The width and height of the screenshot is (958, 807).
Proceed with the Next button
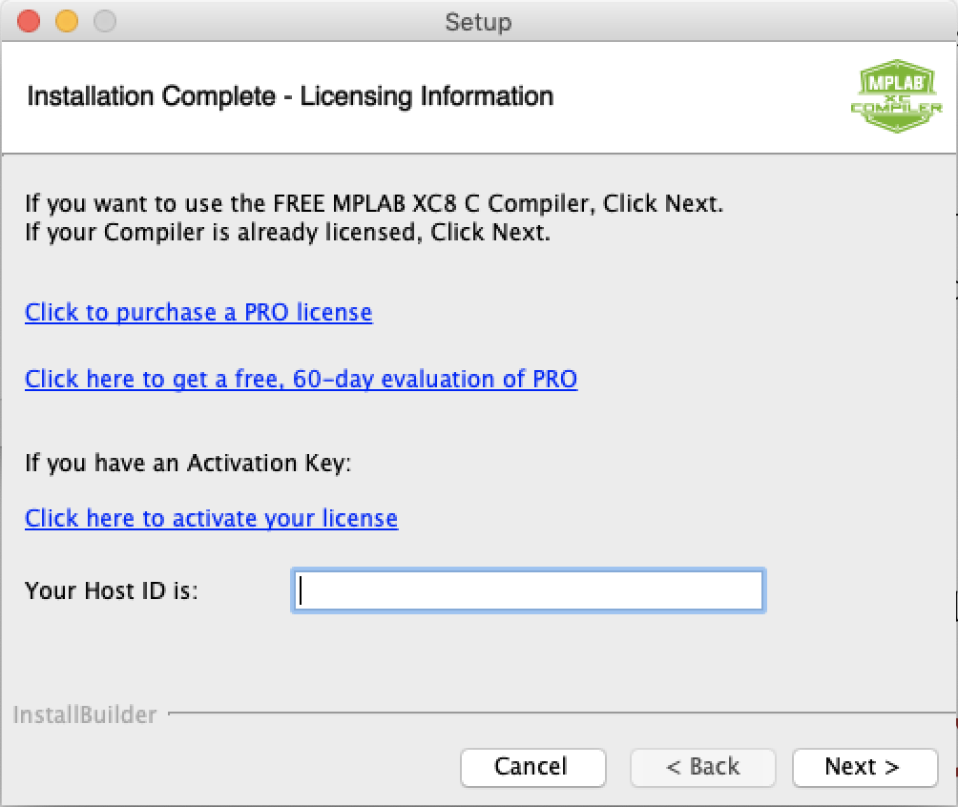(864, 767)
